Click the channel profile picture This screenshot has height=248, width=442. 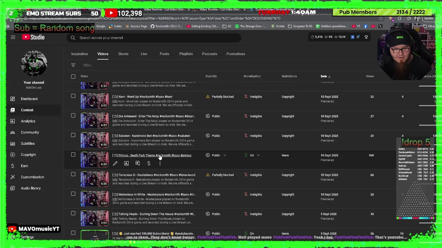(x=34, y=64)
